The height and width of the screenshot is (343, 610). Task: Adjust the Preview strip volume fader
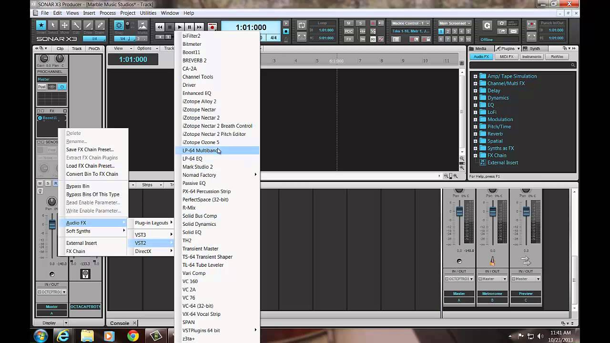click(526, 212)
